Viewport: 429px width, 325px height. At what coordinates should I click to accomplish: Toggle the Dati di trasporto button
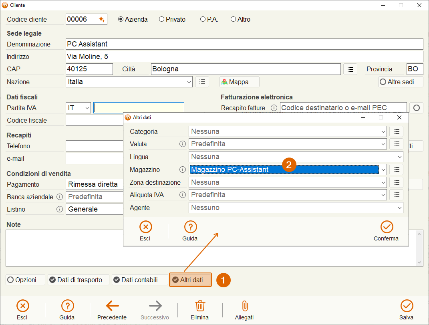(x=79, y=280)
